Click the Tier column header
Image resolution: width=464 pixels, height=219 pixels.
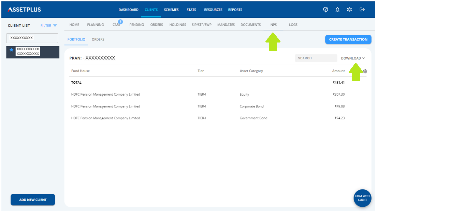point(201,71)
